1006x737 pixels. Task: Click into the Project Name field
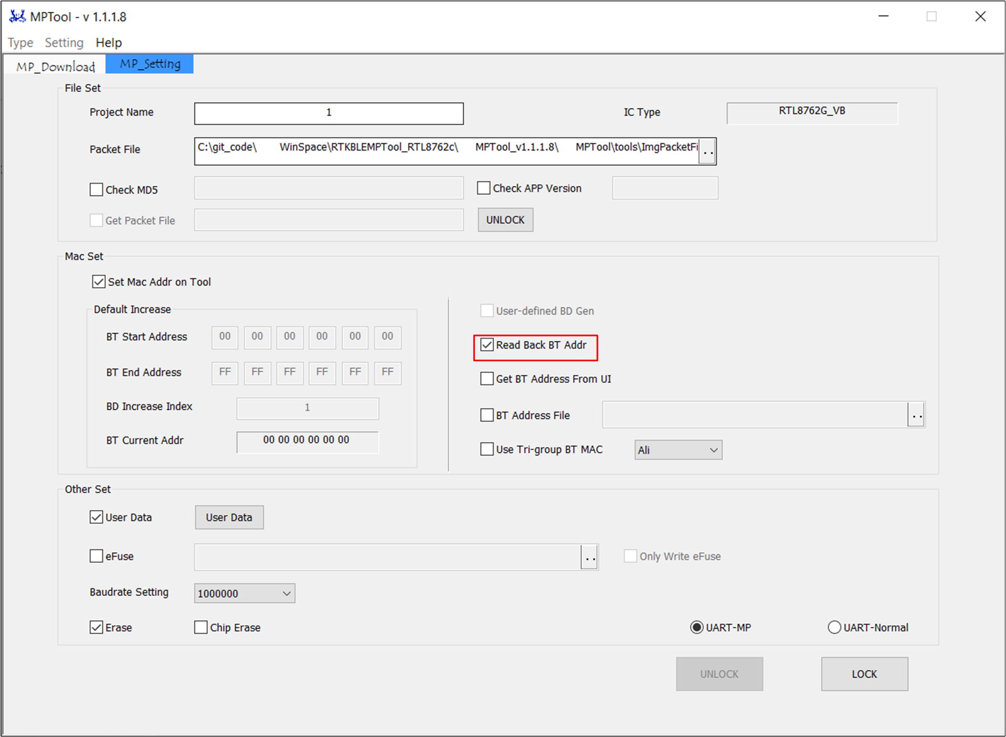pyautogui.click(x=328, y=113)
